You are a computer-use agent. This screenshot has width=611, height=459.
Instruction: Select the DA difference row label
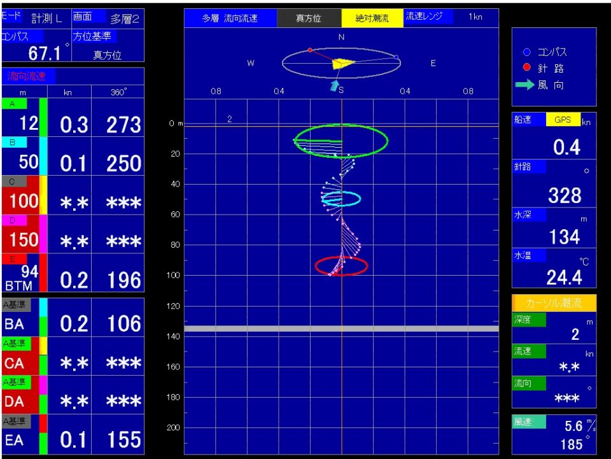(x=14, y=402)
